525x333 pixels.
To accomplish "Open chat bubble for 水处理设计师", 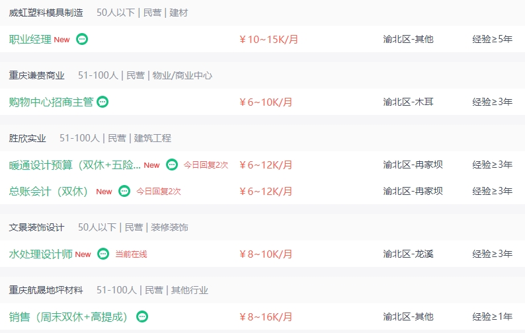I will point(103,254).
